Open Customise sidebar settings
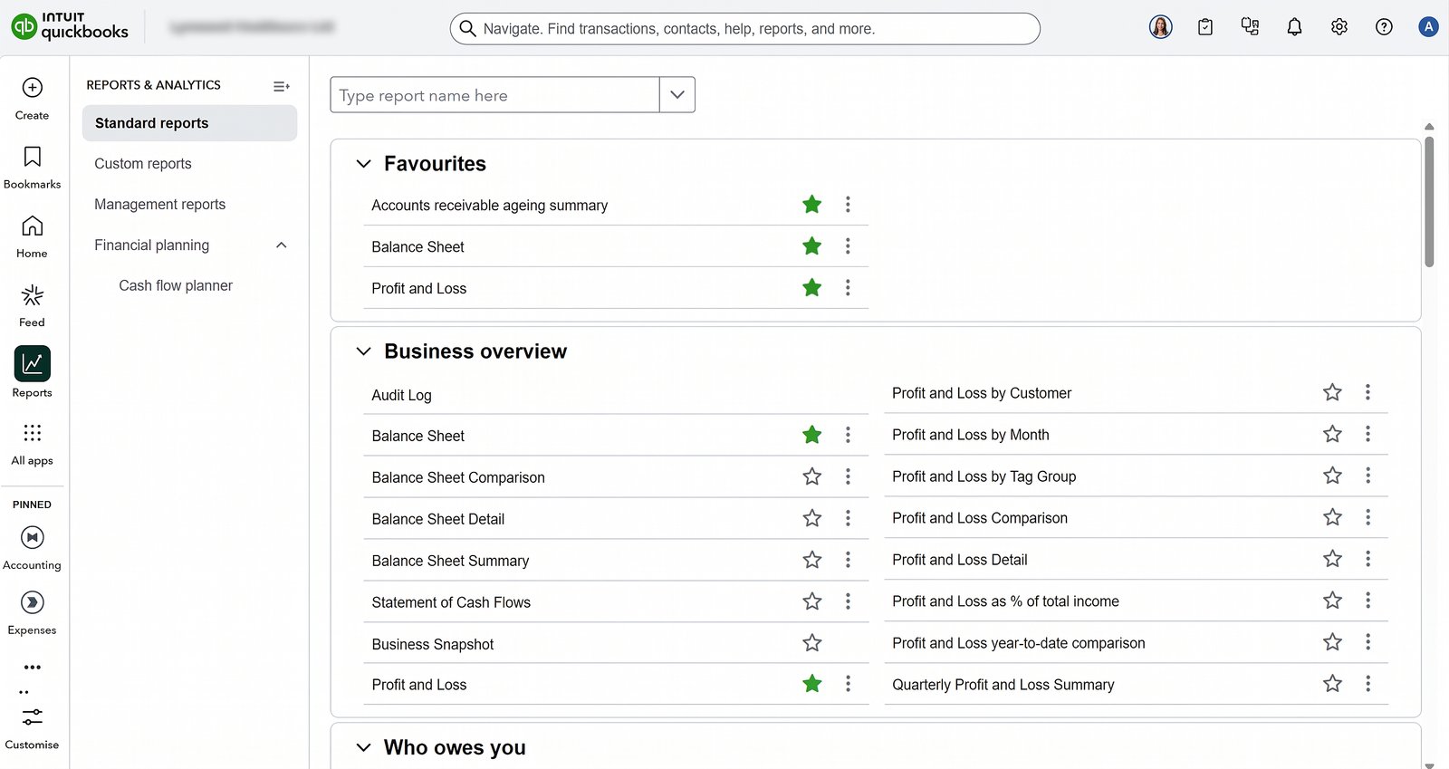The height and width of the screenshot is (769, 1449). coord(33,728)
